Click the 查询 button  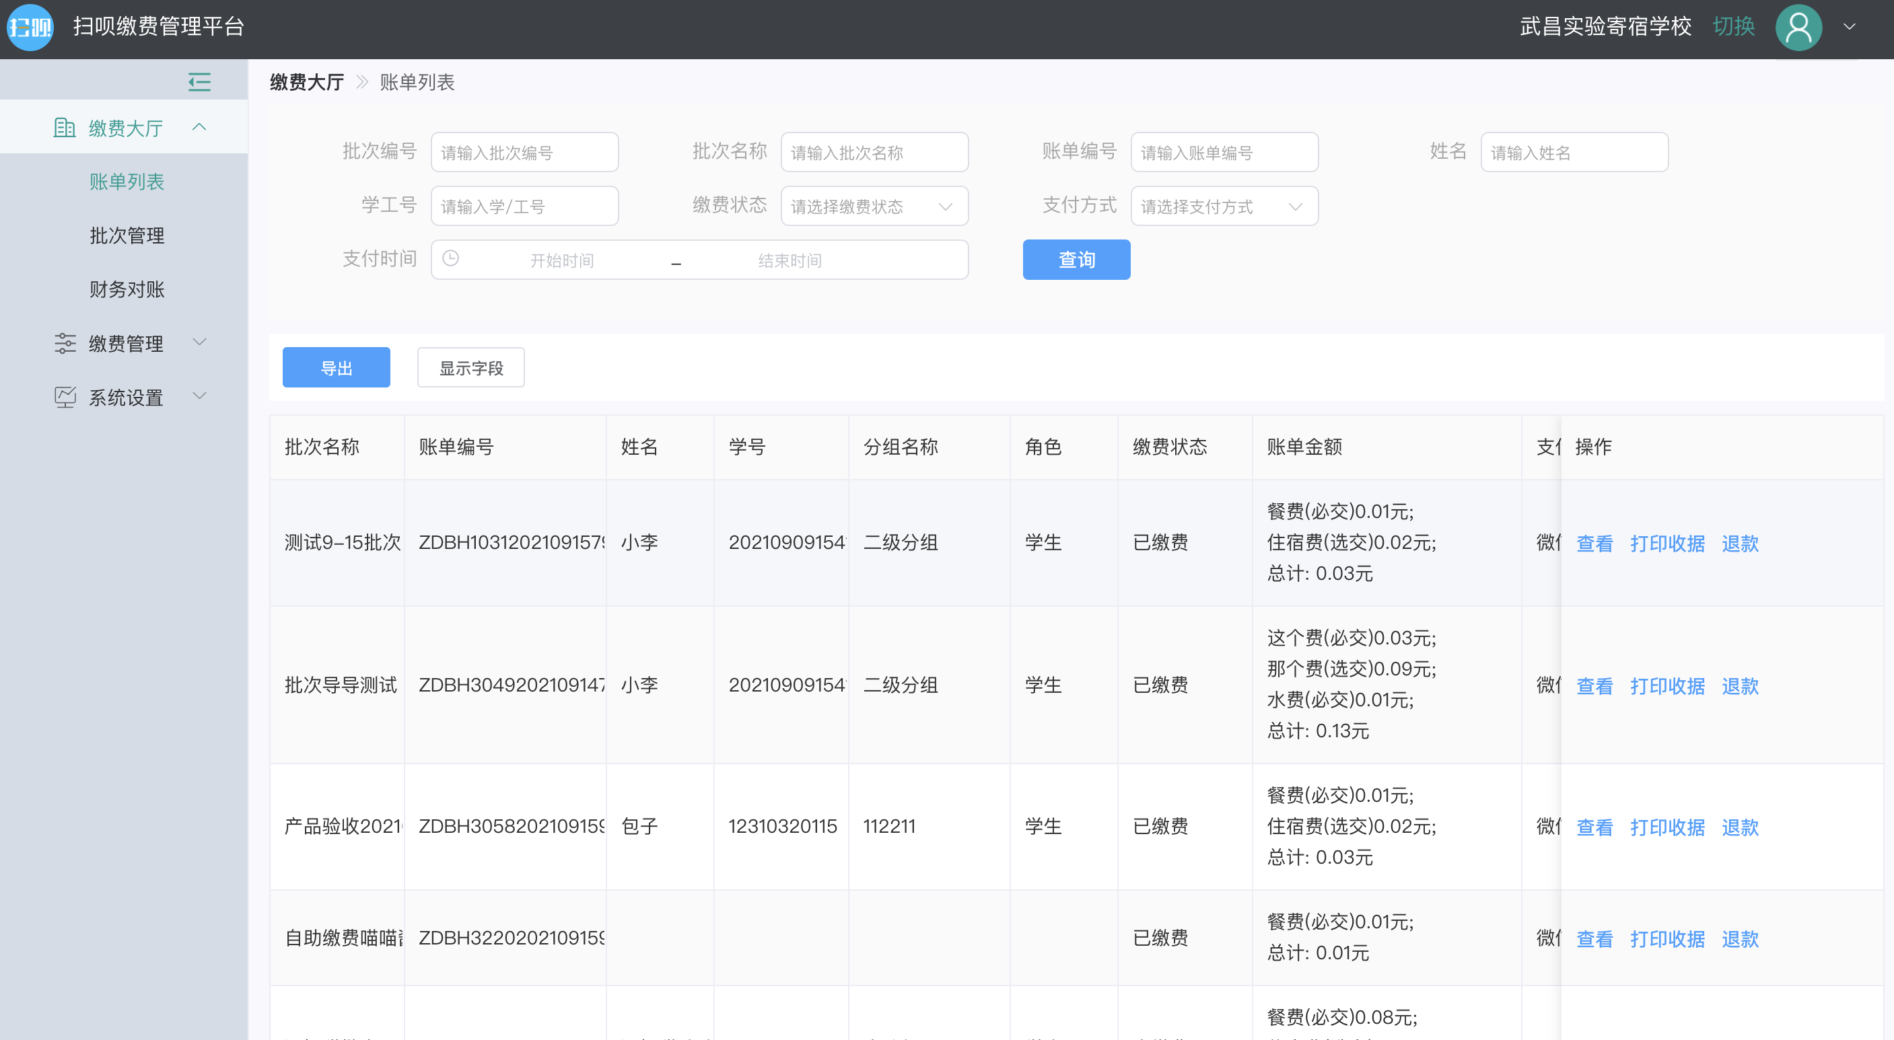[1076, 260]
